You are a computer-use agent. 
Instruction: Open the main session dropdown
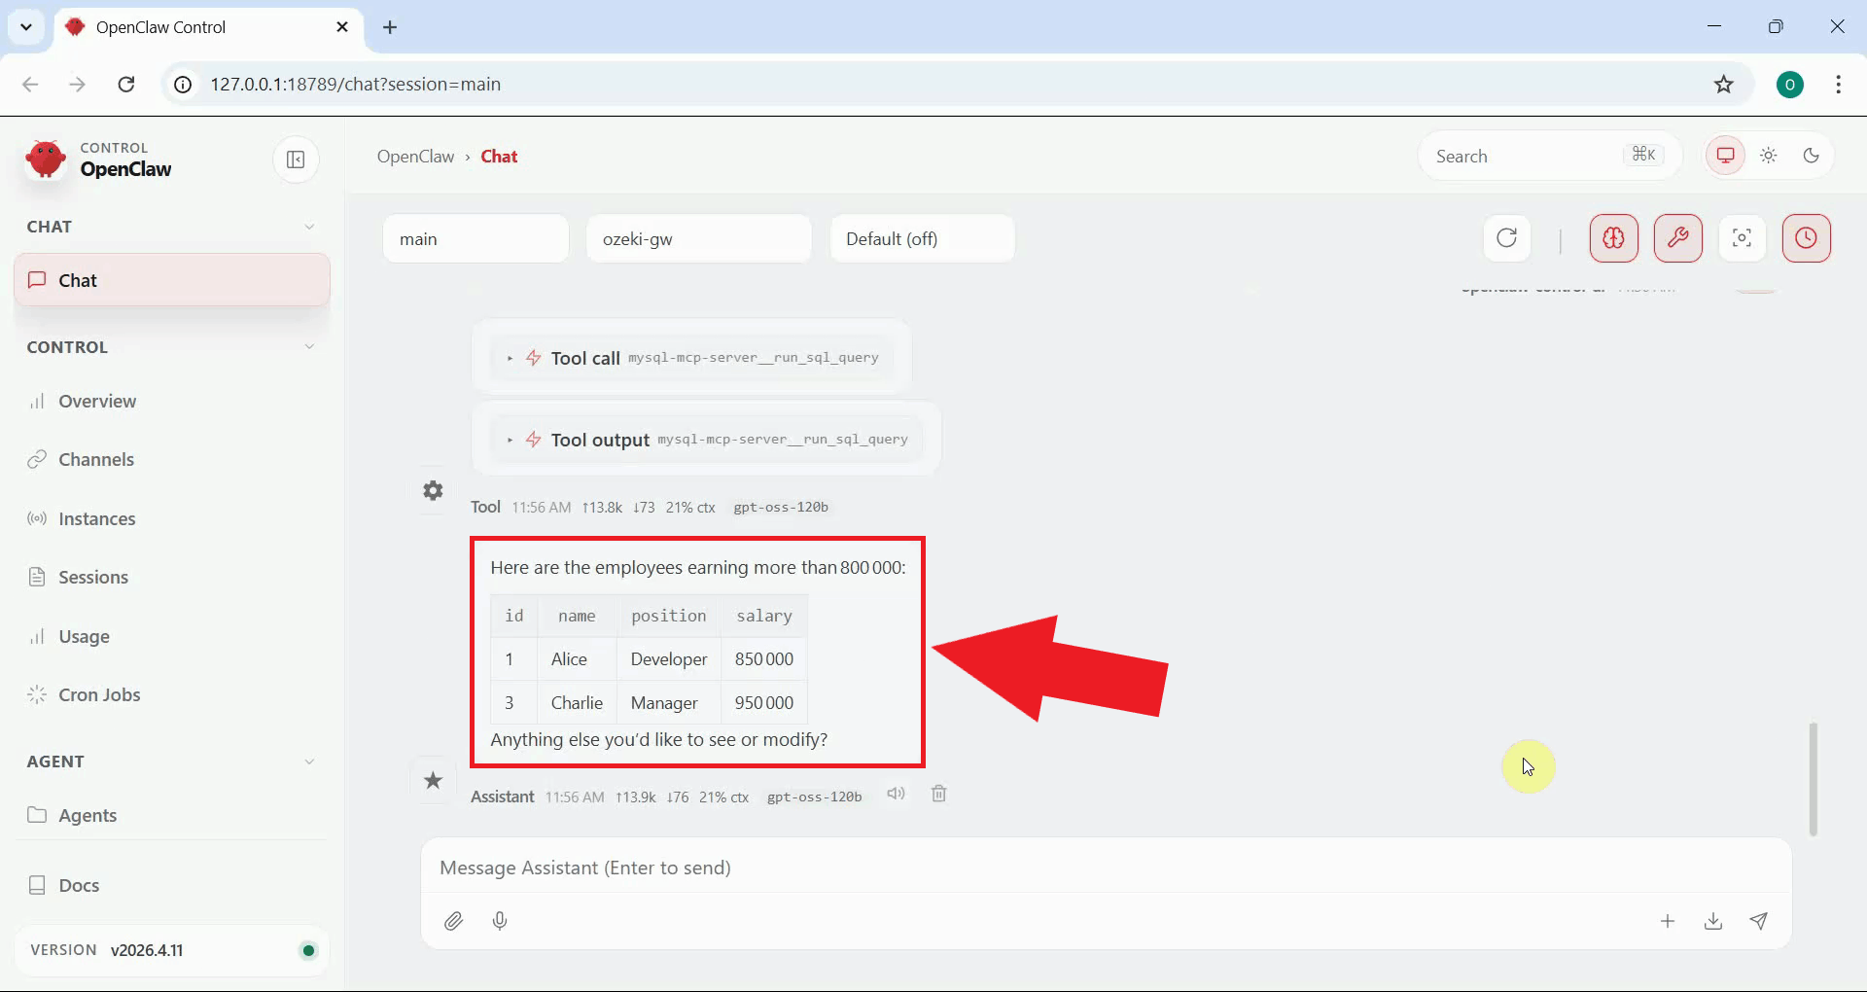click(x=476, y=238)
